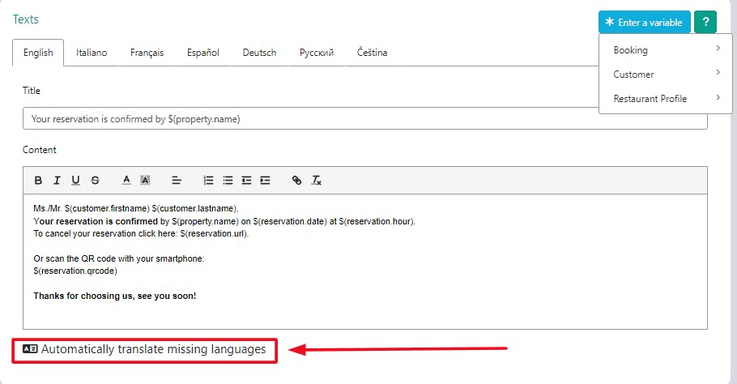Click the Enter a variable button
Viewport: 737px width, 384px height.
(645, 22)
